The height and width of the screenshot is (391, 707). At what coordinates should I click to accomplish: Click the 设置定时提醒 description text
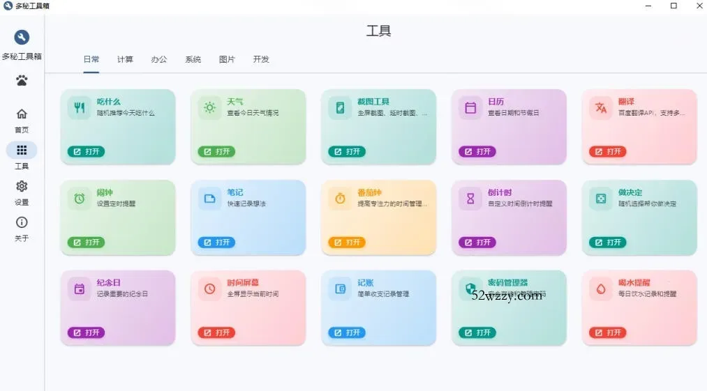[x=116, y=204]
